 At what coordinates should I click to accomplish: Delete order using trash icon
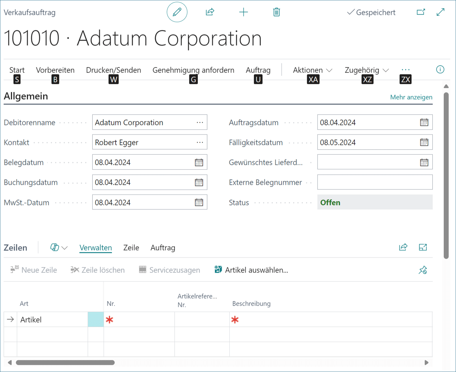276,12
